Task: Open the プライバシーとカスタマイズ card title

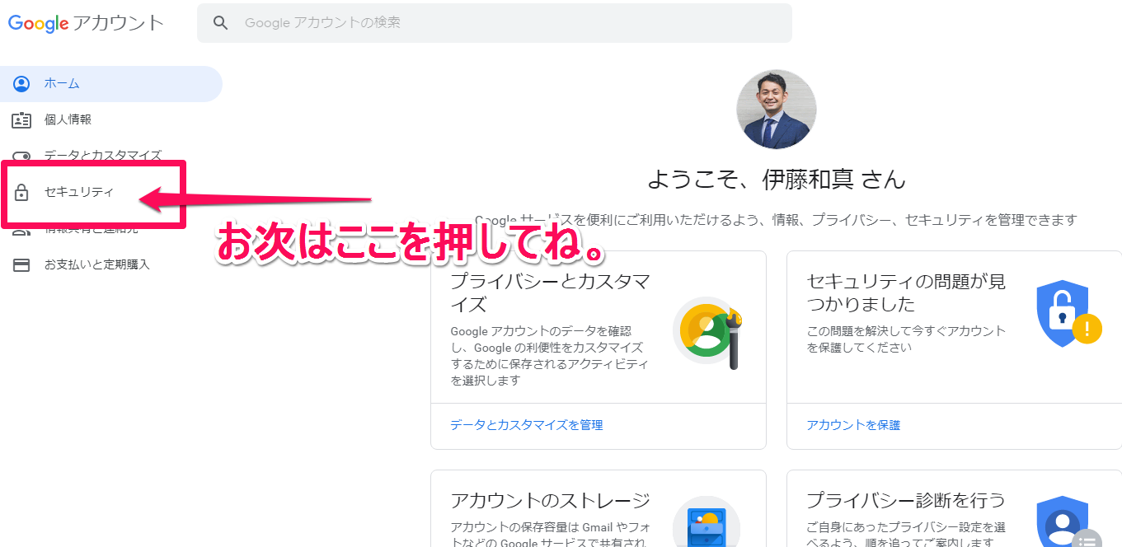Action: (550, 292)
